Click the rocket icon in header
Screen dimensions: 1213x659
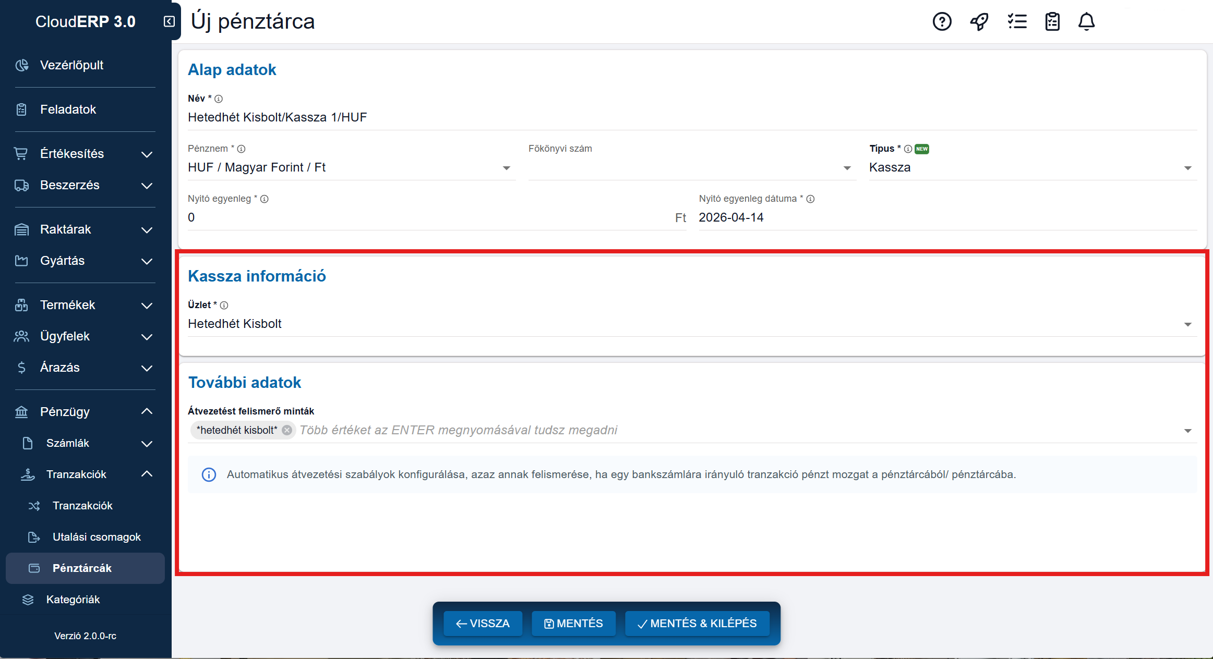click(979, 22)
